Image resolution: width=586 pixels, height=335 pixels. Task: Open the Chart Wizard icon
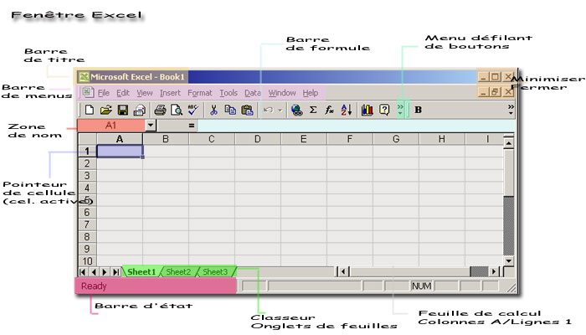click(367, 110)
